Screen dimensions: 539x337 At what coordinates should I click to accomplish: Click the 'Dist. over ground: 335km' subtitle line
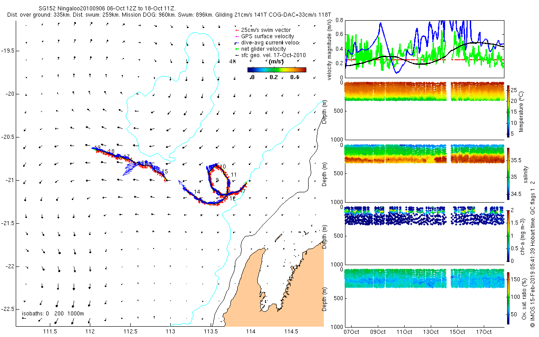(169, 15)
